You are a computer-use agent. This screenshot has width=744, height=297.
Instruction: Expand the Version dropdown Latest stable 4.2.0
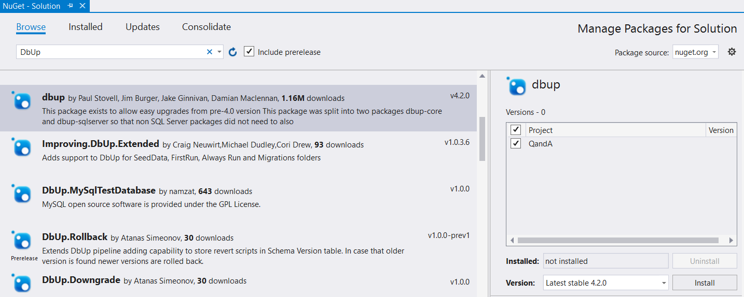(x=664, y=283)
